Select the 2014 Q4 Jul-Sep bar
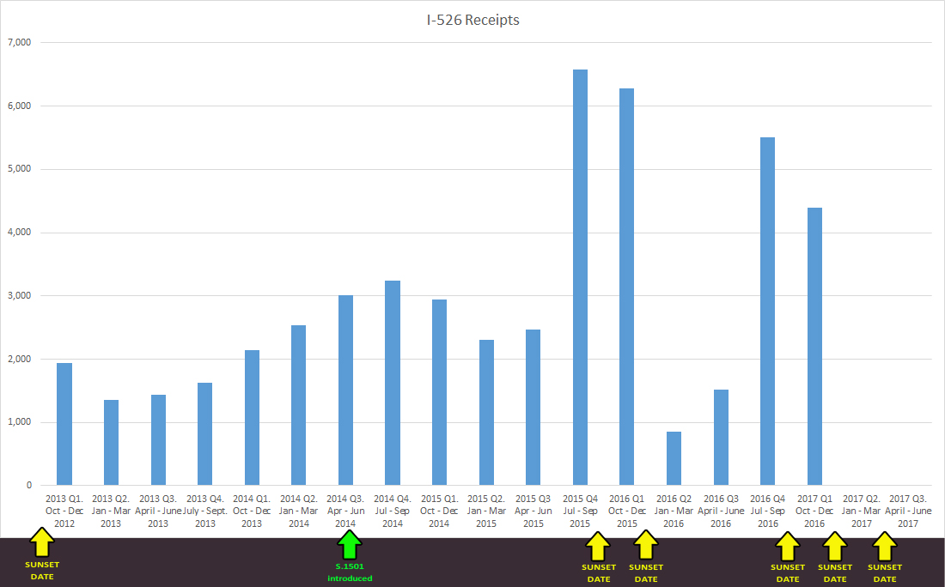Screen dimensions: 945x587 click(x=393, y=383)
